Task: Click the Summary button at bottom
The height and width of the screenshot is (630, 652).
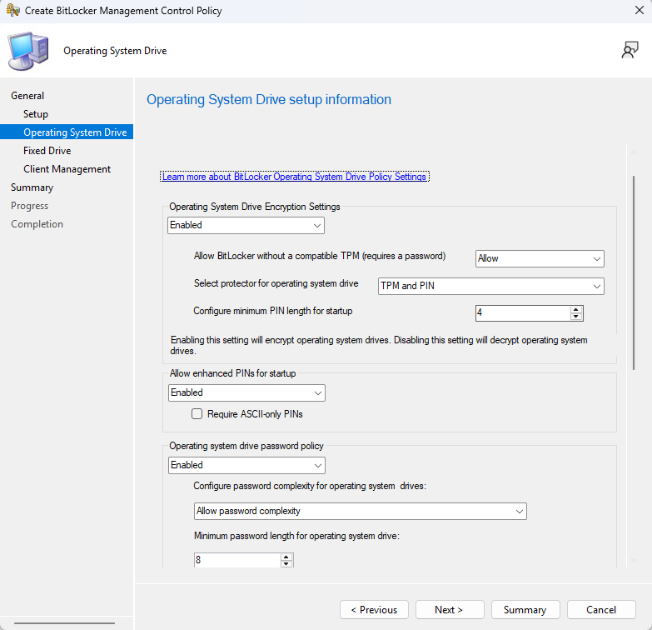Action: pos(525,610)
